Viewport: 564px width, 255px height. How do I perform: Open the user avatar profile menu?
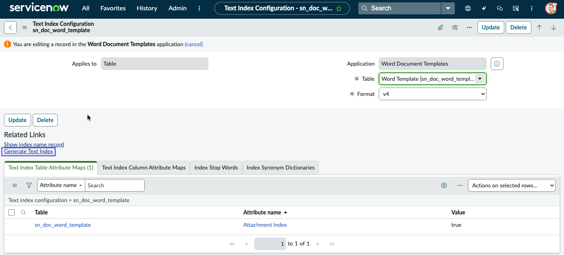pos(550,8)
